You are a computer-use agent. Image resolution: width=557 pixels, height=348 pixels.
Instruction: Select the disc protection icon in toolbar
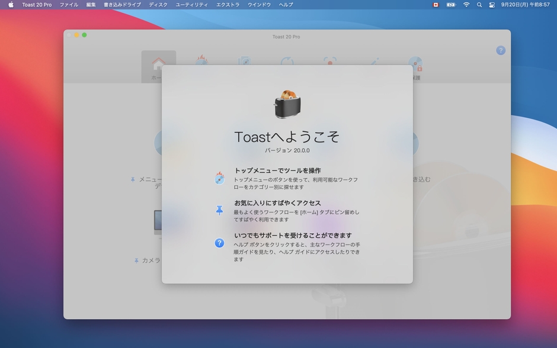pos(415,64)
